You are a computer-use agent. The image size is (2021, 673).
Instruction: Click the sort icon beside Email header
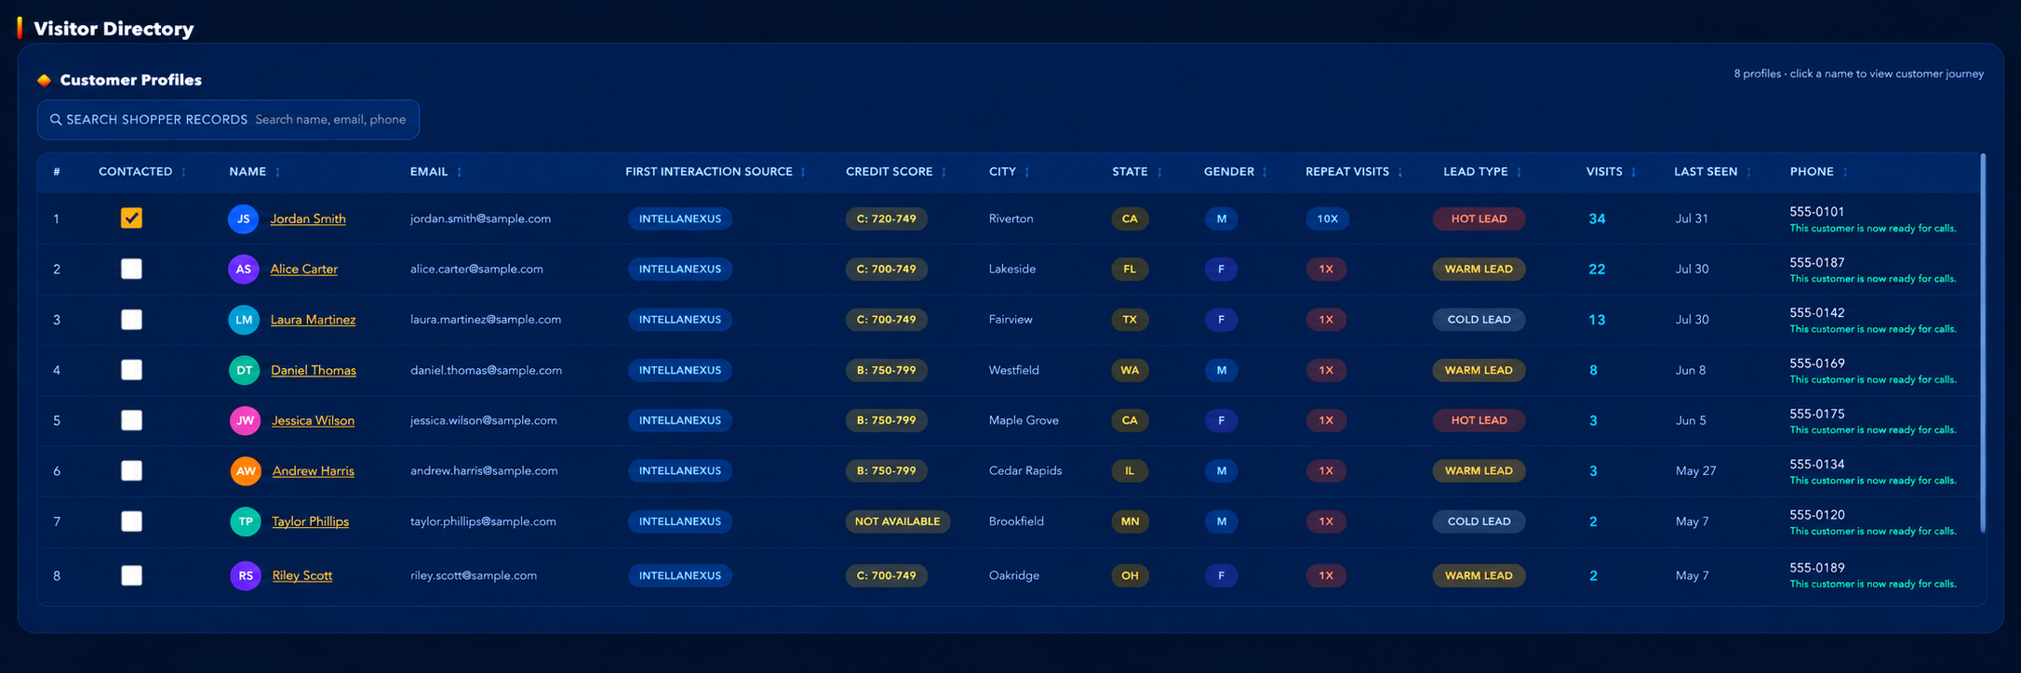pos(459,172)
